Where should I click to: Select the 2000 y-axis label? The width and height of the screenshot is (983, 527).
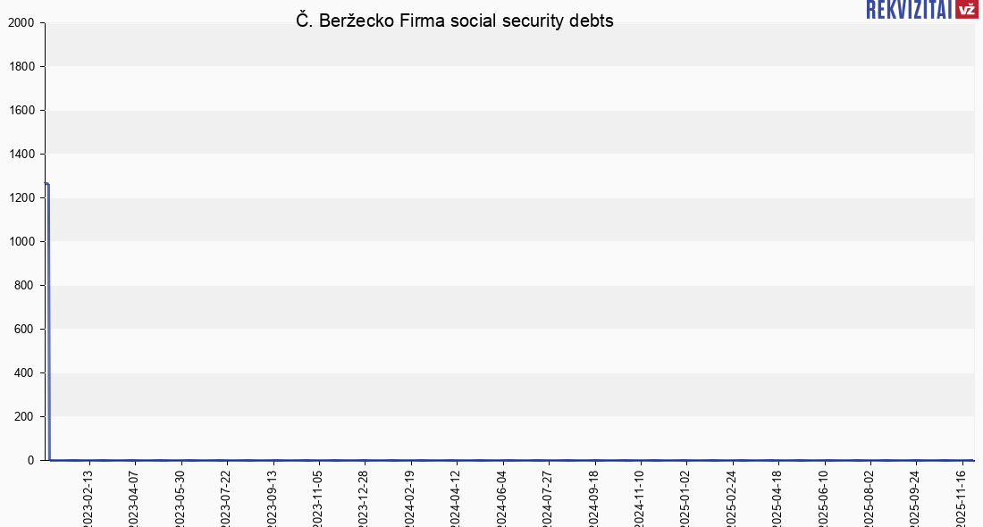pos(21,23)
